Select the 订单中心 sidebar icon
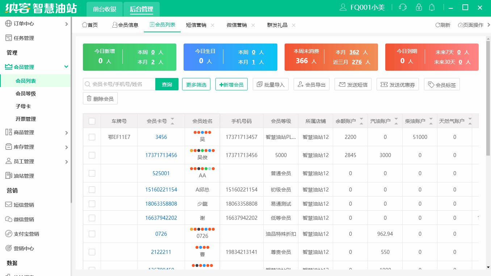This screenshot has height=276, width=491. point(8,24)
